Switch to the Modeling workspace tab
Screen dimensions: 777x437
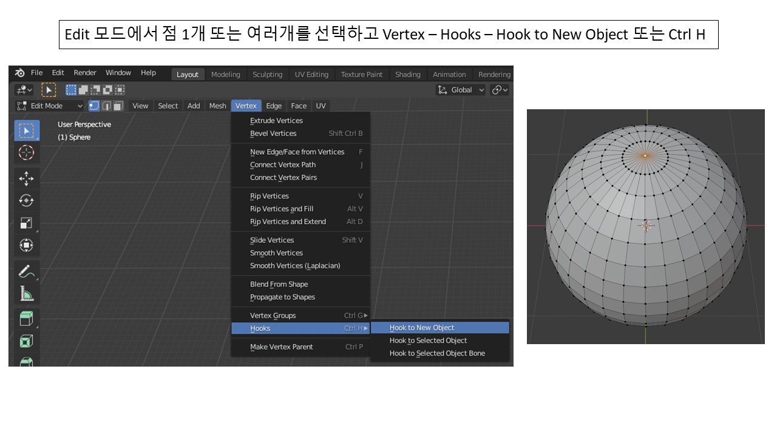225,75
